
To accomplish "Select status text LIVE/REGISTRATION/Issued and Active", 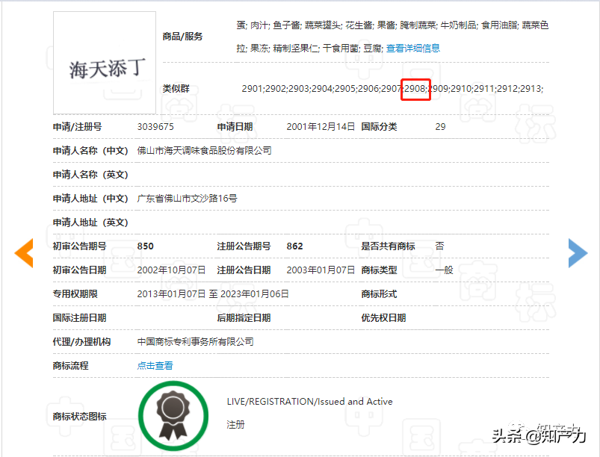I will [x=309, y=401].
